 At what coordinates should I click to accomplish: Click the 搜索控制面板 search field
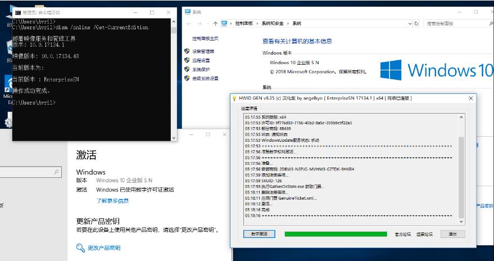(x=455, y=24)
